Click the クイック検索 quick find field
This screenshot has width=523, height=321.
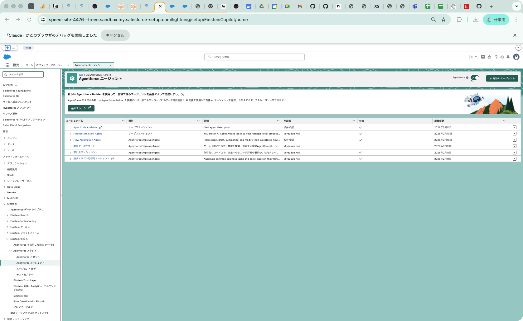(x=23, y=74)
